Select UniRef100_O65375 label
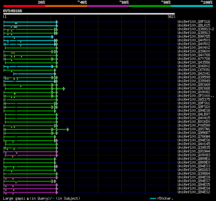This screenshot has height=201, width=216. point(194,99)
